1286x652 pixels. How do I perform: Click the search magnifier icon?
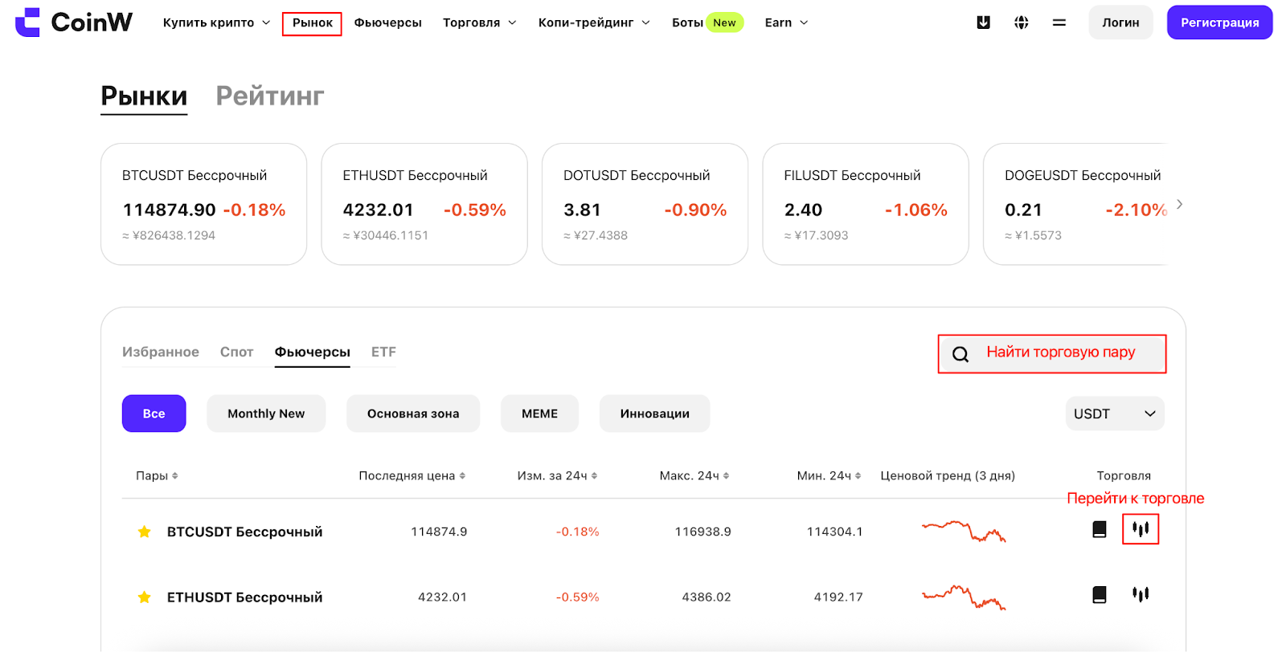click(960, 354)
